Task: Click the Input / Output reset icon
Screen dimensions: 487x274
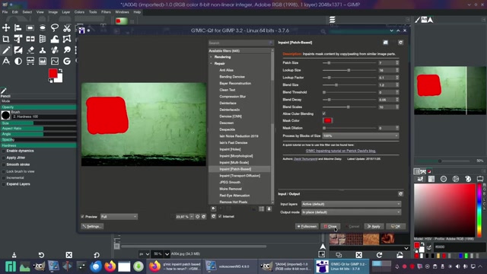Action: point(400,194)
